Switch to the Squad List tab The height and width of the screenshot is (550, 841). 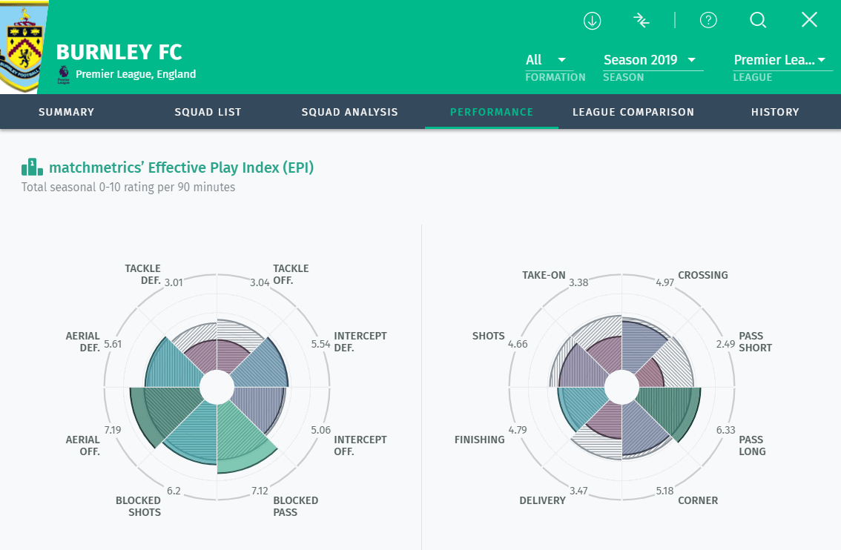(x=208, y=112)
